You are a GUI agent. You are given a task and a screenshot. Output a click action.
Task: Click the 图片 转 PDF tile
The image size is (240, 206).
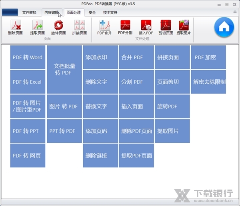[x=64, y=106]
